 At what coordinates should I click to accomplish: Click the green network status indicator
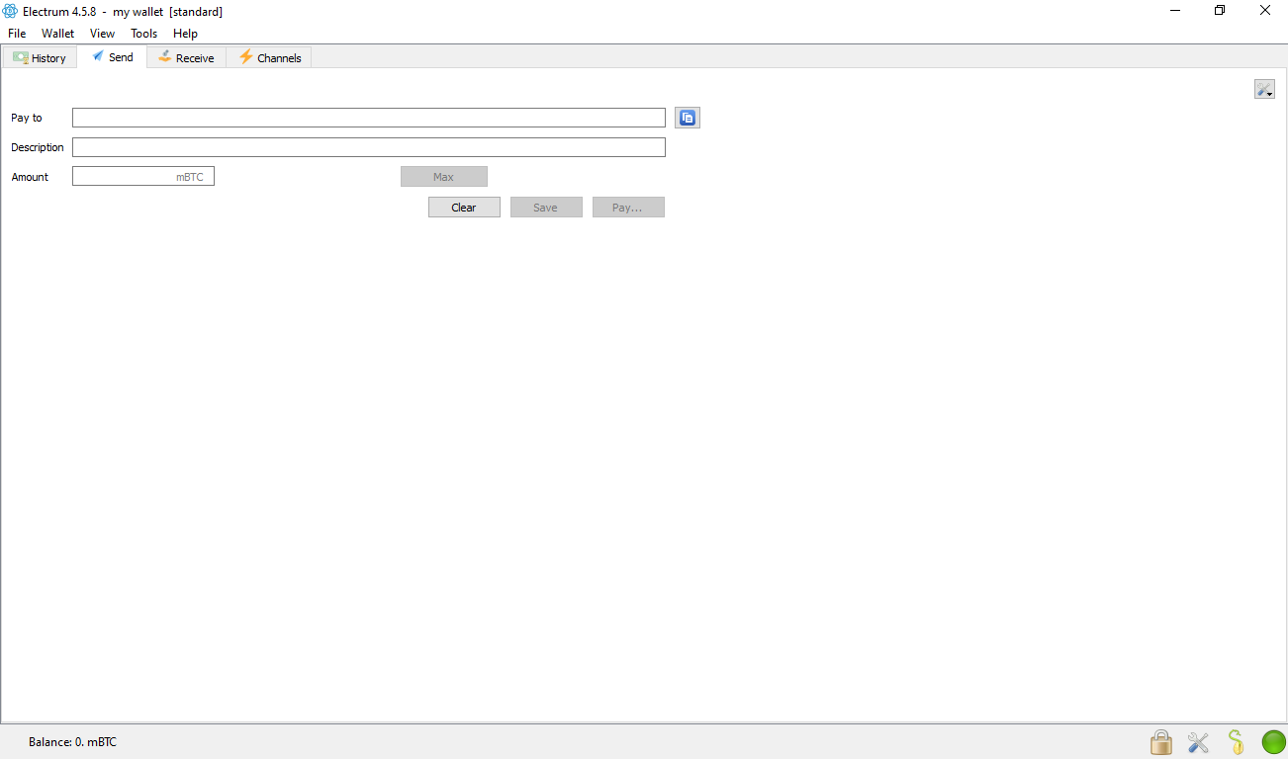tap(1273, 741)
